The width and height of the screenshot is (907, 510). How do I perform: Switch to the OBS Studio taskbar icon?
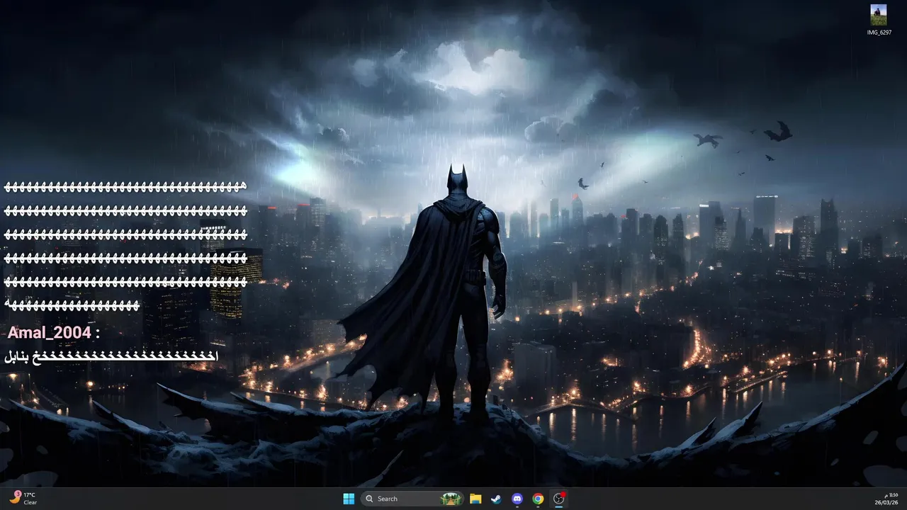tap(559, 499)
